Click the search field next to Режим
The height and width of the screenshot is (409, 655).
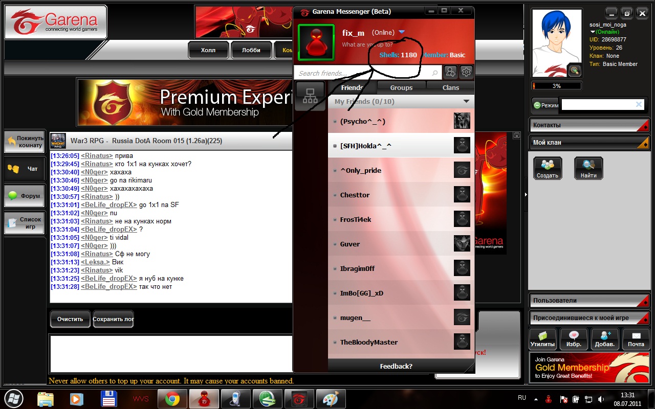(x=602, y=105)
